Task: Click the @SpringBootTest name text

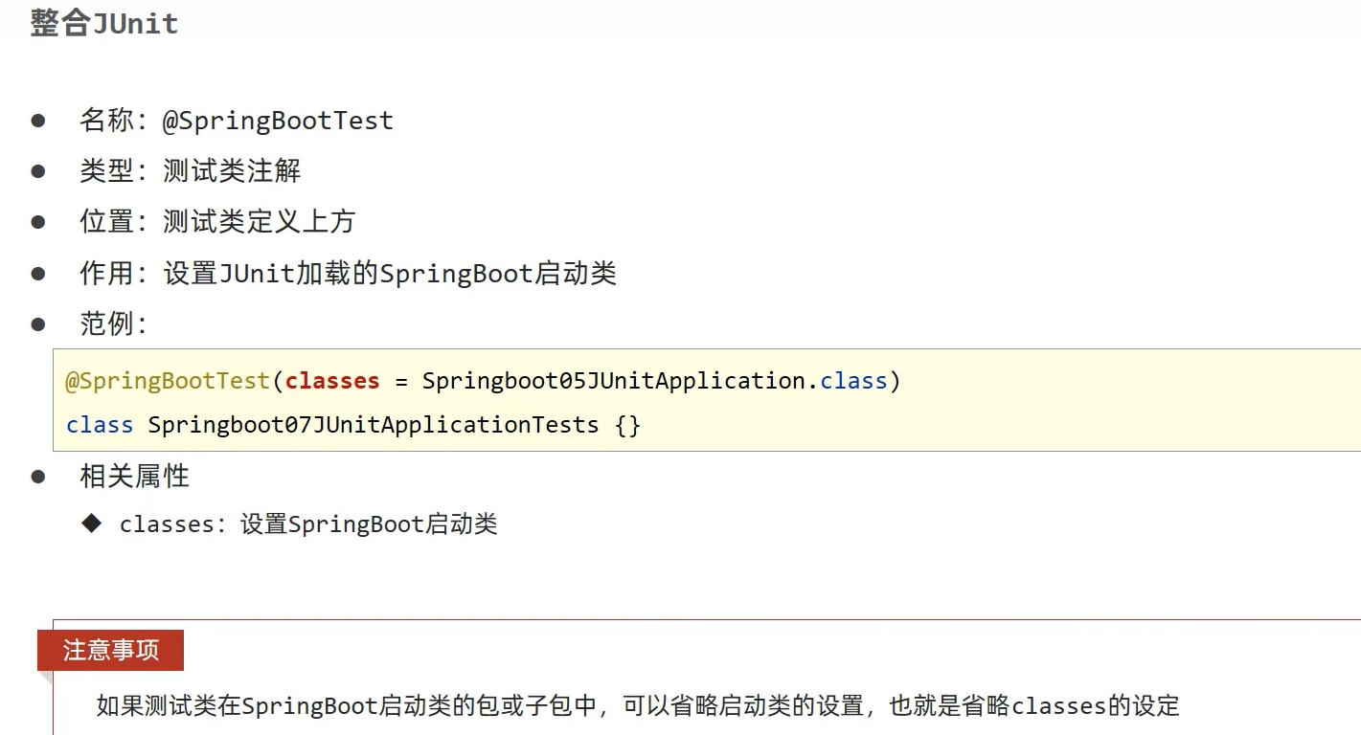Action: coord(278,121)
